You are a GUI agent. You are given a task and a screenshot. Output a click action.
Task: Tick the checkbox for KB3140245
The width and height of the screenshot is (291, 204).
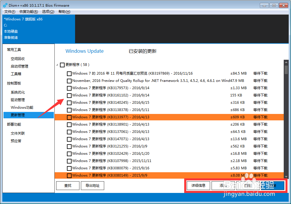click(69, 103)
